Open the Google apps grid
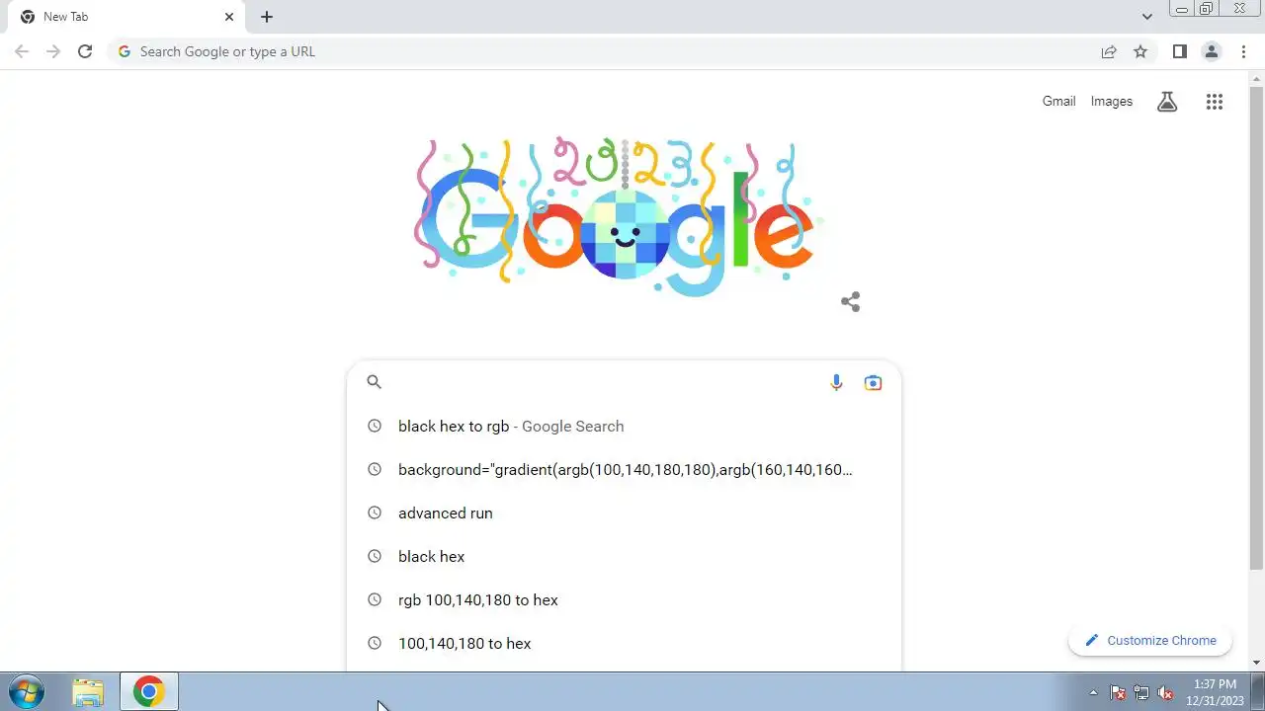 (x=1215, y=102)
